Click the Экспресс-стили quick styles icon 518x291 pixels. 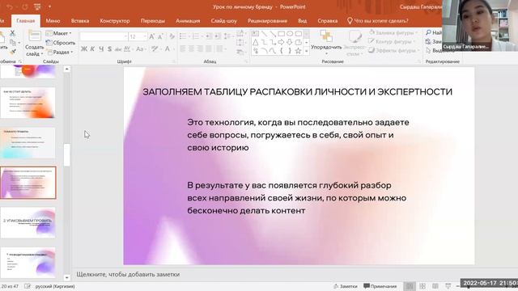point(355,36)
